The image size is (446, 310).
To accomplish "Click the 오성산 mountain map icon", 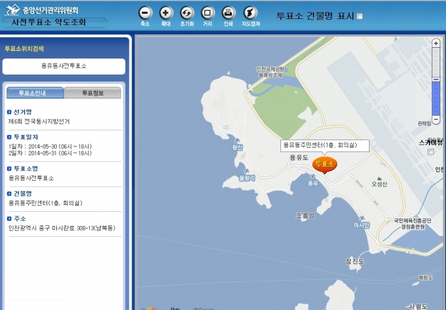I will click(379, 178).
